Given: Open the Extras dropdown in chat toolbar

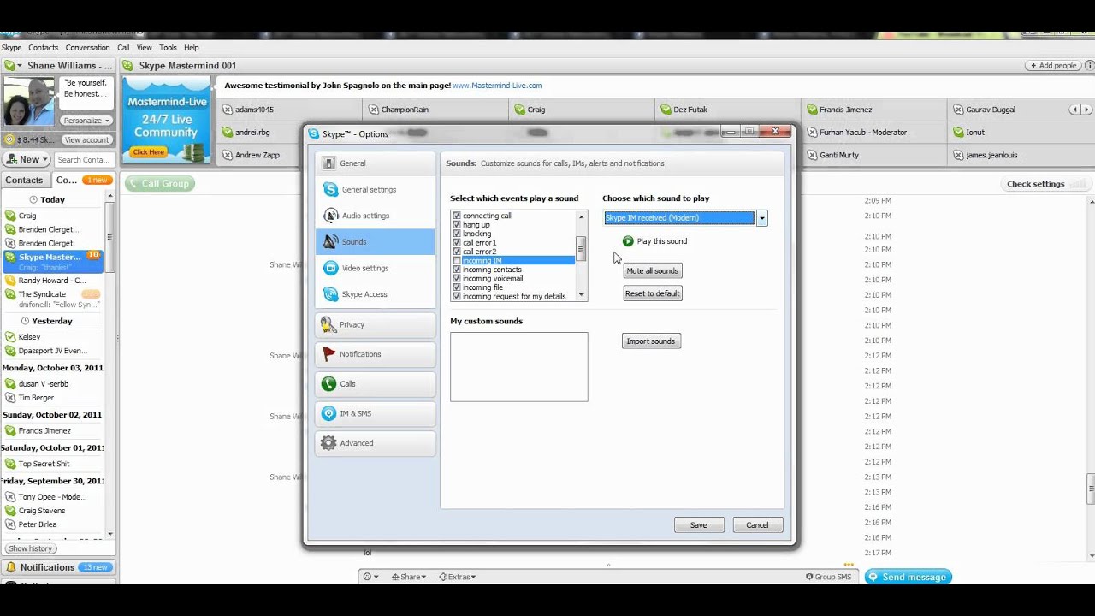Looking at the screenshot, I should pyautogui.click(x=458, y=577).
